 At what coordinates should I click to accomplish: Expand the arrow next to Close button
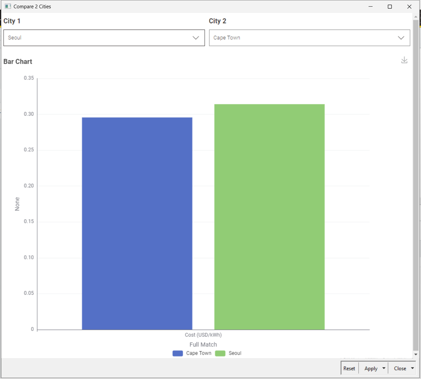tap(412, 368)
